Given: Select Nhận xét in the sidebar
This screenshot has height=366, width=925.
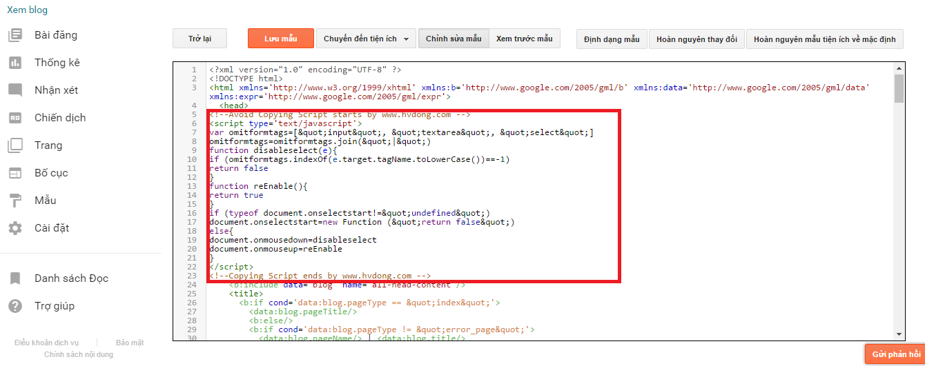Looking at the screenshot, I should pos(57,90).
